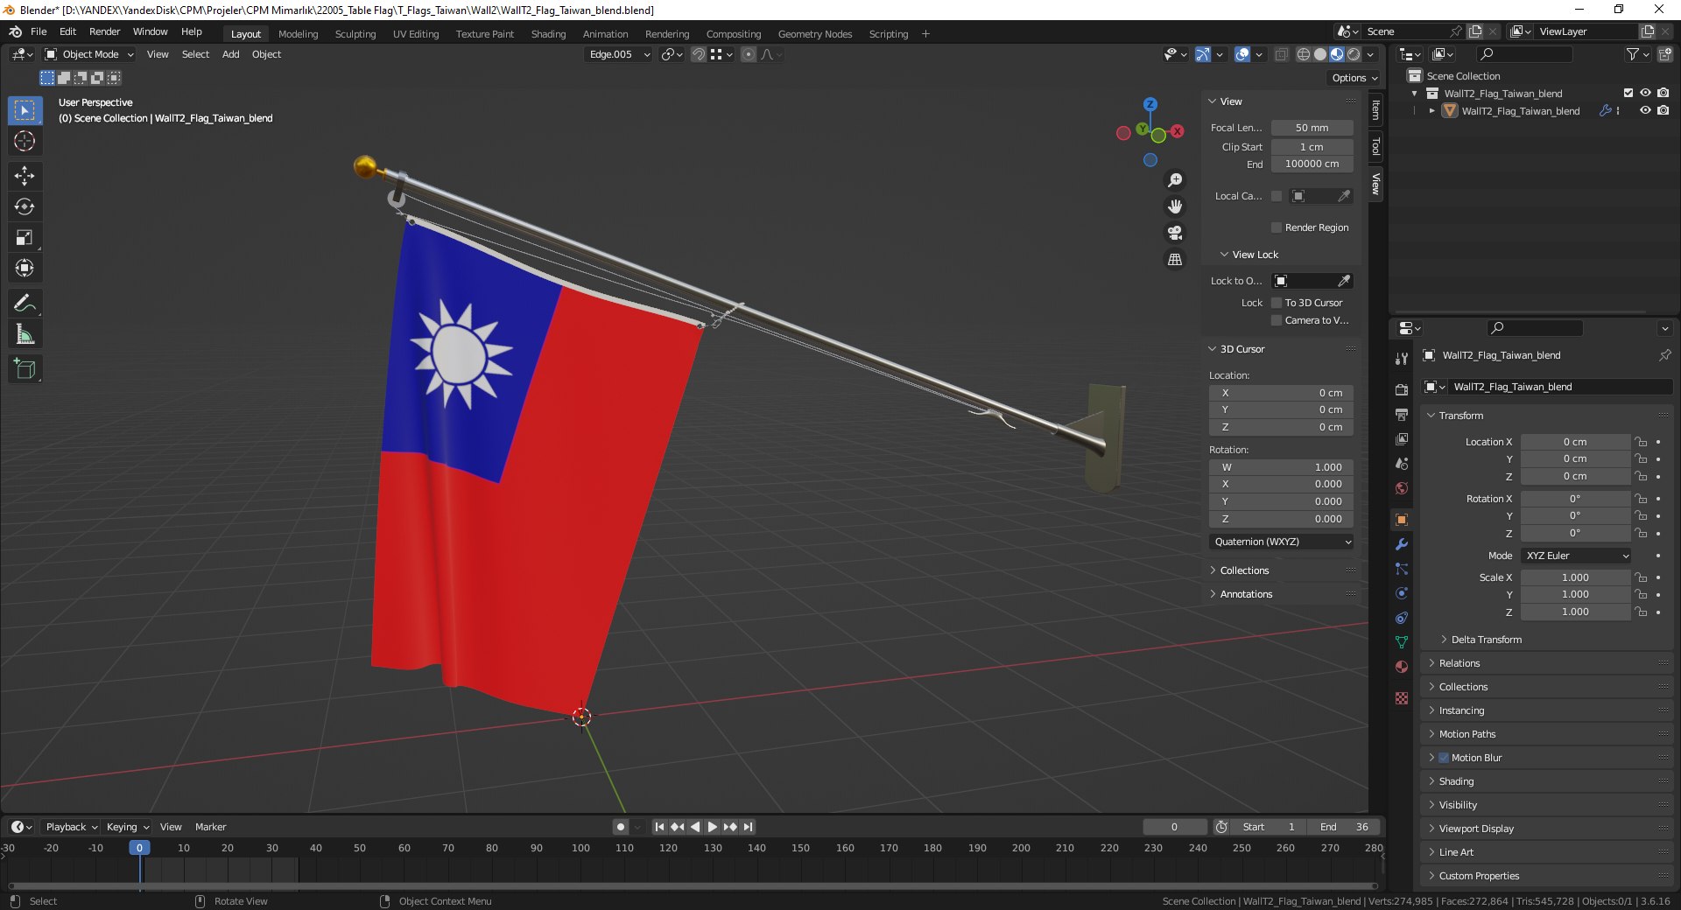
Task: Click the pin icon in properties header
Action: [x=1664, y=355]
